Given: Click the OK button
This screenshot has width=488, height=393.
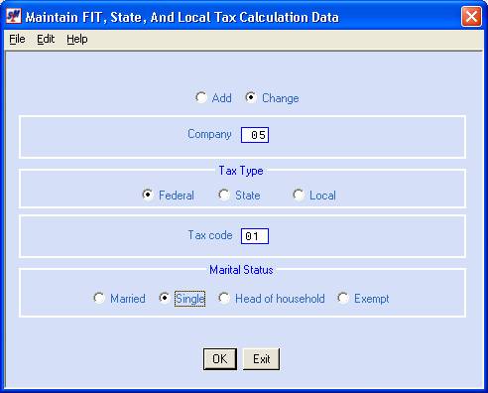Looking at the screenshot, I should [220, 359].
